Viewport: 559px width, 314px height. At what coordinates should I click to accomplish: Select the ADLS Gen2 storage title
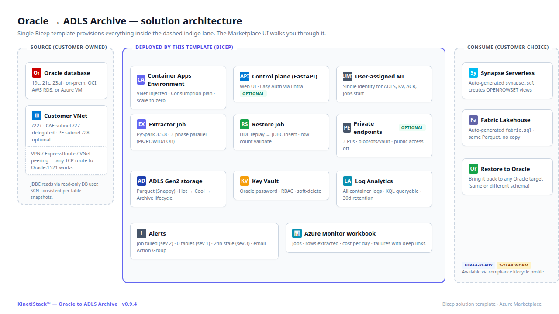click(x=176, y=181)
